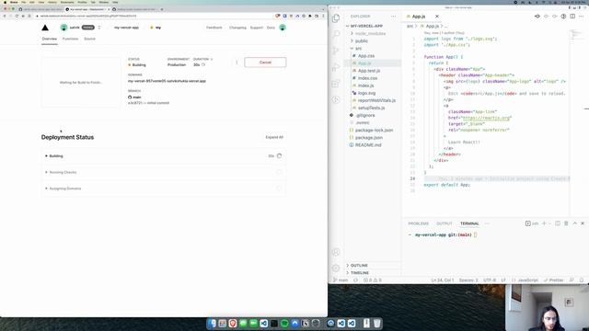Open logo.svg in the file explorer
Viewport: 589px width, 331px height.
(x=366, y=93)
